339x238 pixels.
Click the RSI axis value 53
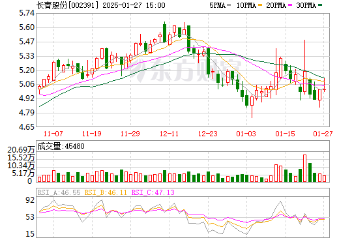click(30, 217)
